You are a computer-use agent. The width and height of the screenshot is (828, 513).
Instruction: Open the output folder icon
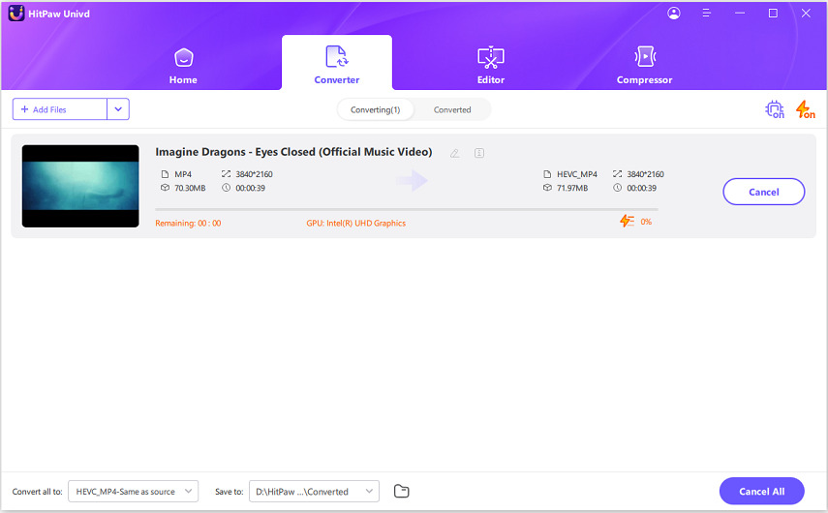point(401,491)
